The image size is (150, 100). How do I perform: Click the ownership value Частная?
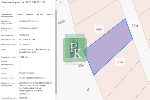coord(23,98)
